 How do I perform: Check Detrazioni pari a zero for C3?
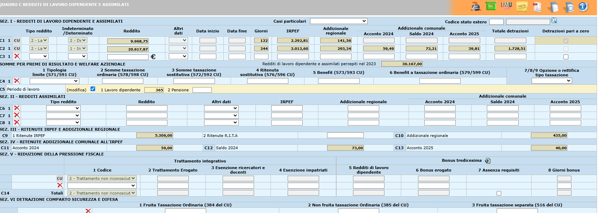click(x=566, y=57)
